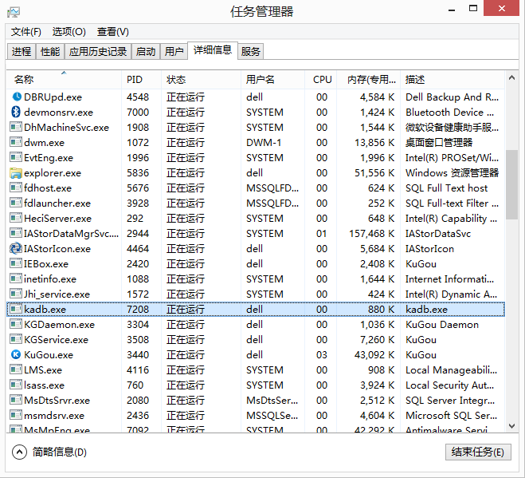Select the explorer.exe process name
The height and width of the screenshot is (478, 525).
53,172
